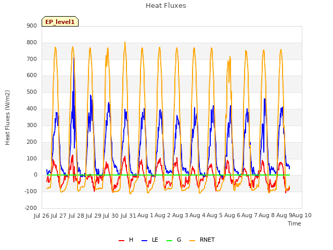Click the Aug 9 x-axis label
The image size is (333, 250).
click(x=284, y=215)
